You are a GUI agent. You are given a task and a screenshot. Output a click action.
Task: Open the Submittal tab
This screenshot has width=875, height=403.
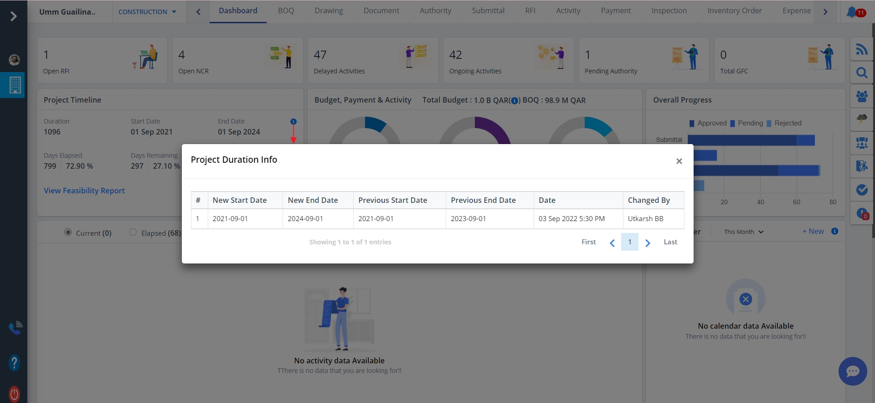(488, 11)
